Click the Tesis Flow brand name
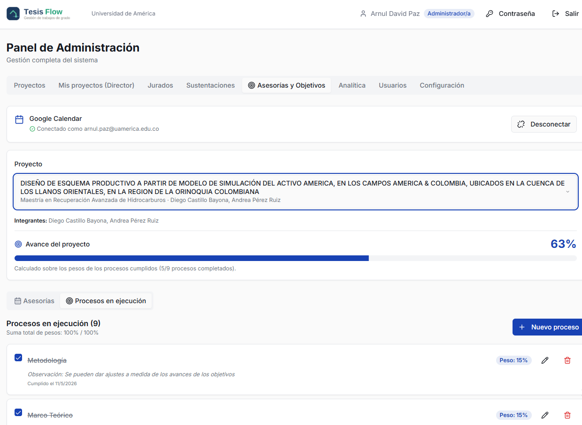 43,11
